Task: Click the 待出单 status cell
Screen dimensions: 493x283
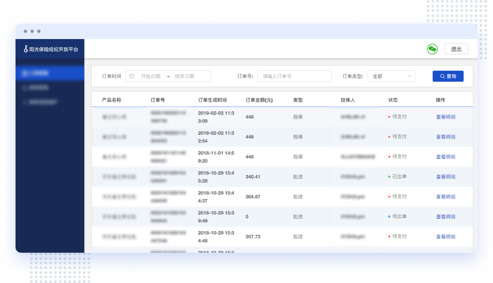Action: [397, 217]
